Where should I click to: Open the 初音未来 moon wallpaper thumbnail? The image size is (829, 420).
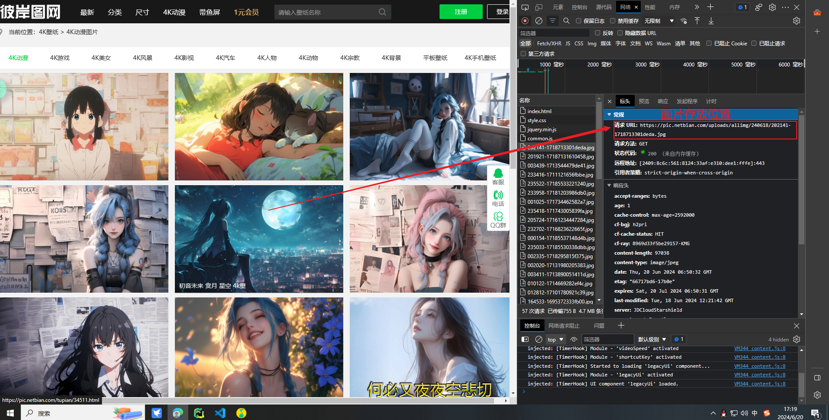click(259, 239)
